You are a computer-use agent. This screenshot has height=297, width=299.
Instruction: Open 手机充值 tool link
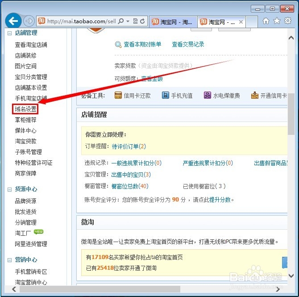pyautogui.click(x=182, y=96)
